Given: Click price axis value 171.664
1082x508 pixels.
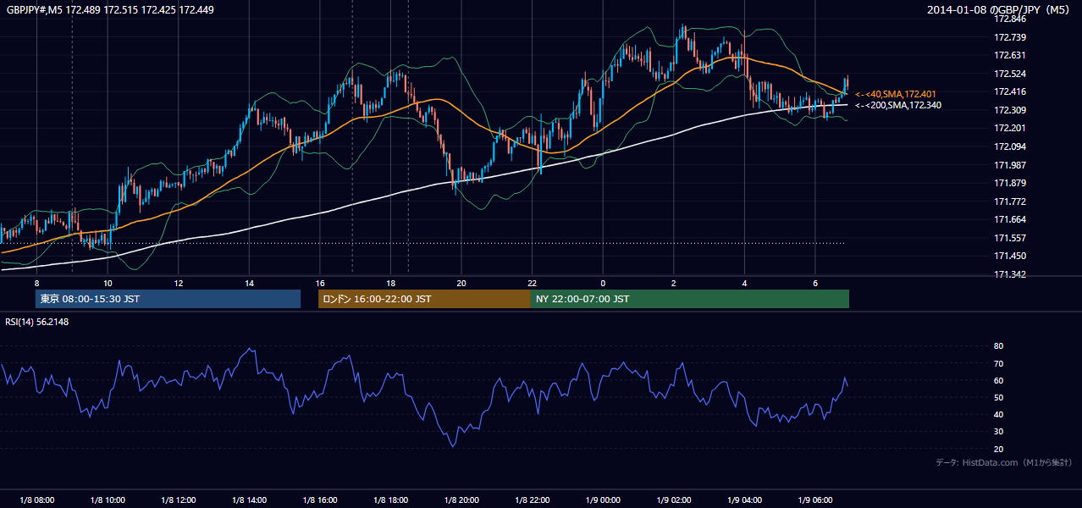Looking at the screenshot, I should [1009, 219].
